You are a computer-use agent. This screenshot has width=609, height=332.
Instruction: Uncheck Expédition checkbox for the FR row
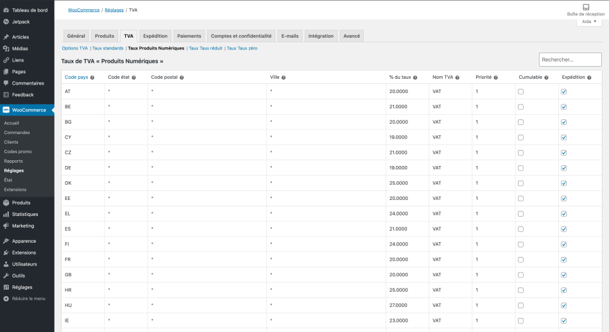563,260
